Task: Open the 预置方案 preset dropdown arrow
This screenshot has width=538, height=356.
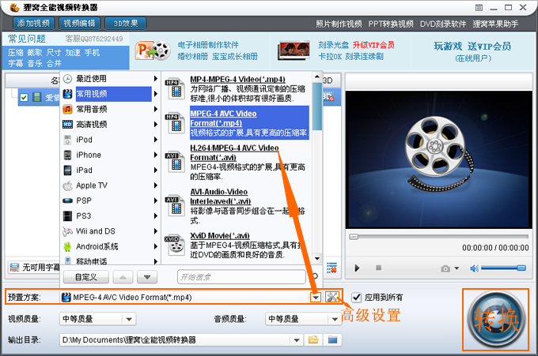Action: click(x=316, y=297)
